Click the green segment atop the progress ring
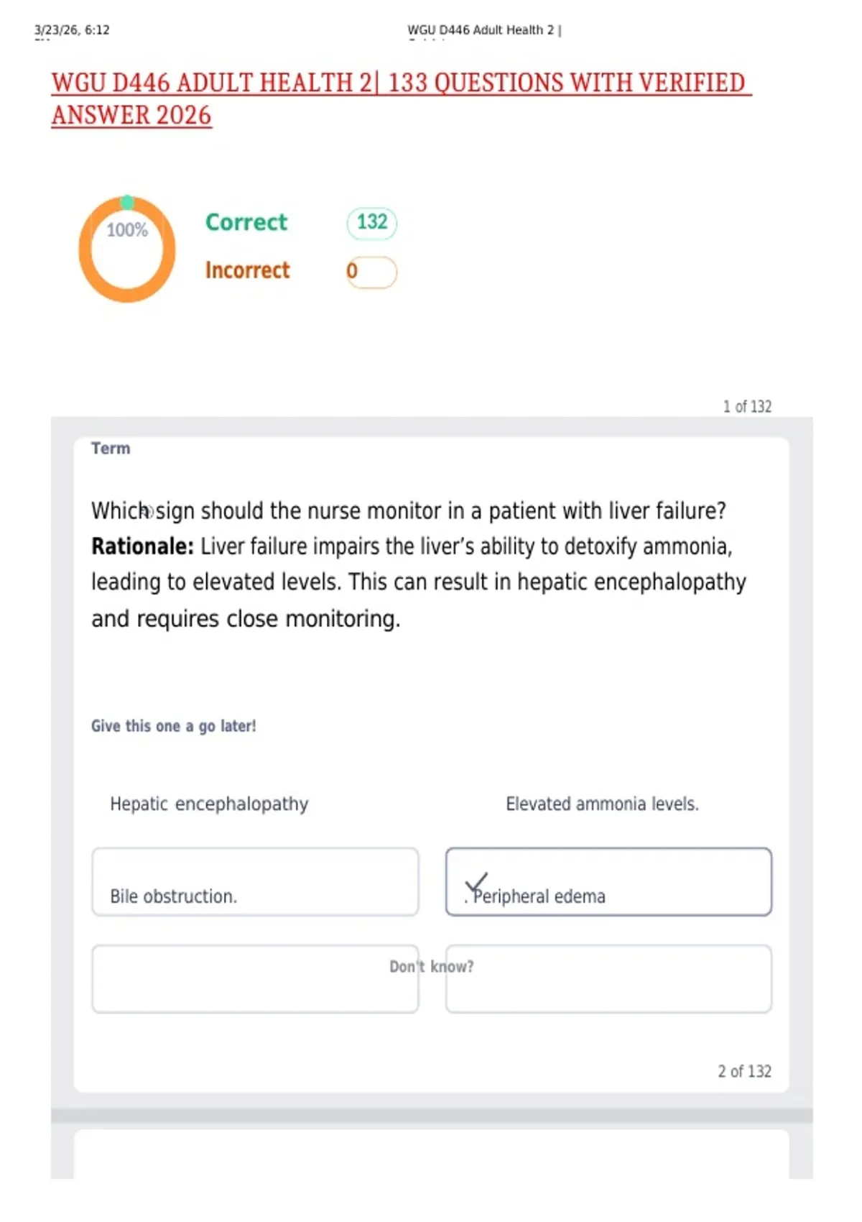The height and width of the screenshot is (1222, 862). point(127,202)
